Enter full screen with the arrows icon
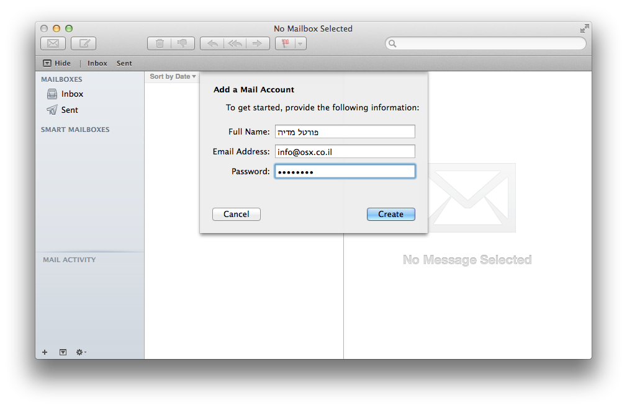627x408 pixels. click(x=585, y=29)
